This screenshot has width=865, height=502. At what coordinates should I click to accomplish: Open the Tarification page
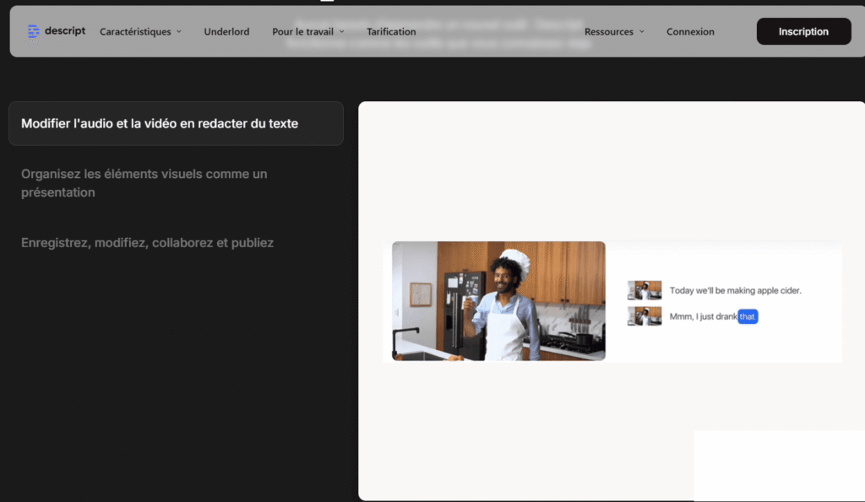pyautogui.click(x=391, y=32)
